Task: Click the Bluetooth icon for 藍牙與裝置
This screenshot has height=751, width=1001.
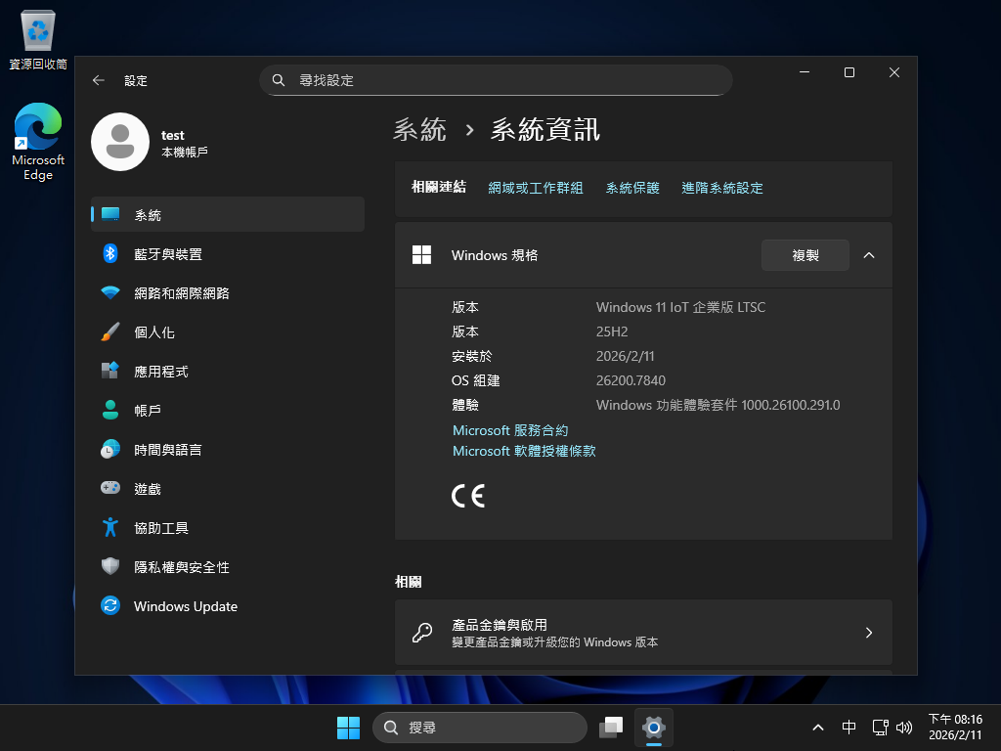Action: (x=110, y=254)
